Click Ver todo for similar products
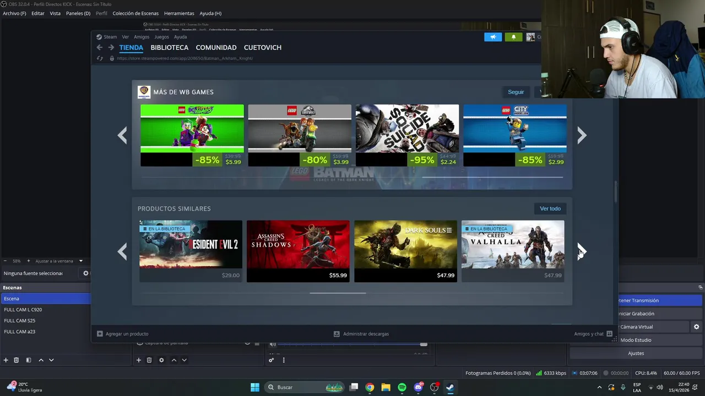Screen dimensions: 705x396 550,208
